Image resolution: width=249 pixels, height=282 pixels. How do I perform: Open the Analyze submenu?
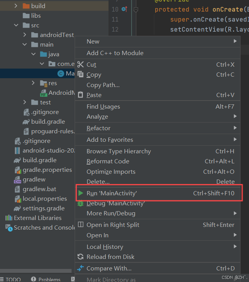[157, 117]
